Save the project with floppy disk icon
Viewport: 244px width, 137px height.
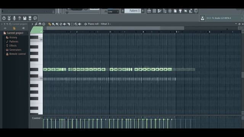click(25, 18)
